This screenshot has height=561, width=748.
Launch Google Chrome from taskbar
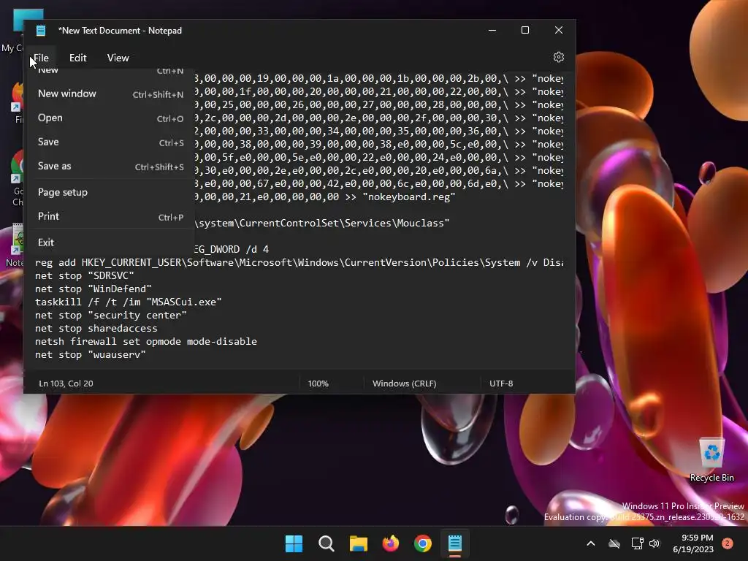click(x=423, y=543)
